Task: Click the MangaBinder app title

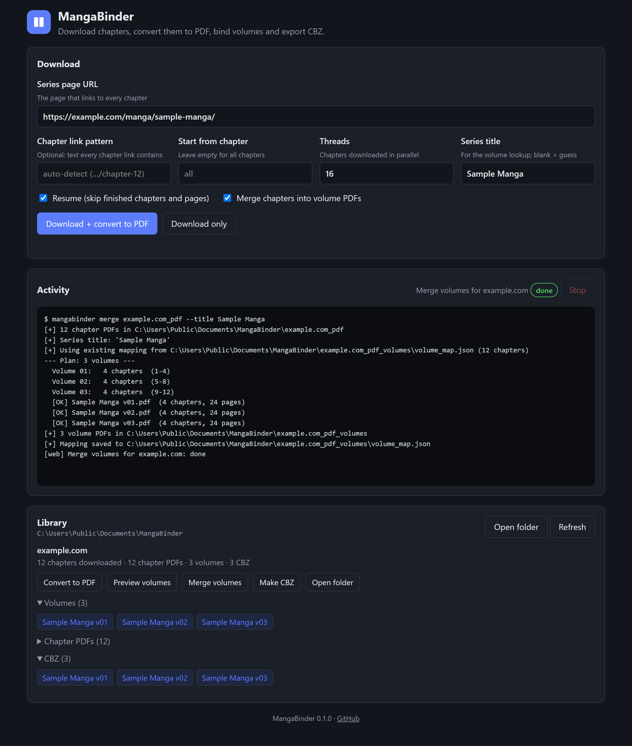Action: (x=96, y=16)
